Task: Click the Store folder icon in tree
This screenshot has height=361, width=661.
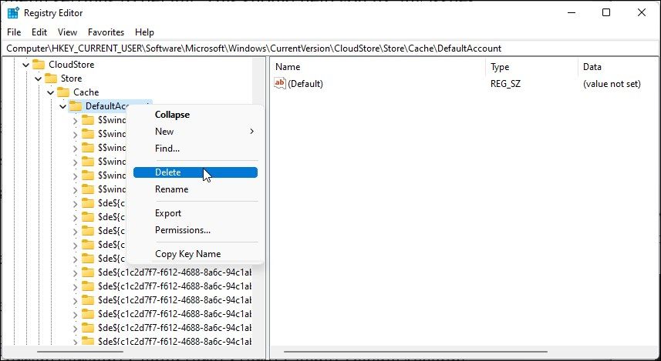Action: click(51, 79)
